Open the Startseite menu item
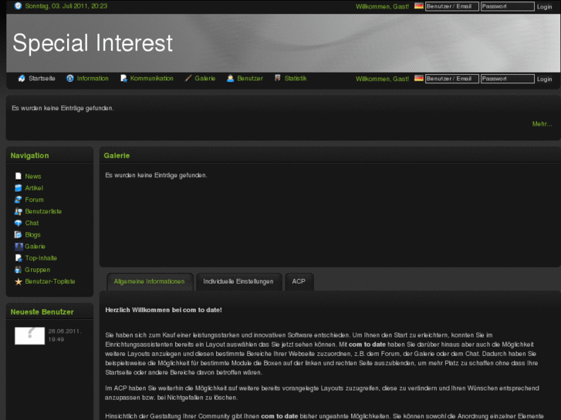The width and height of the screenshot is (561, 420). tap(42, 79)
